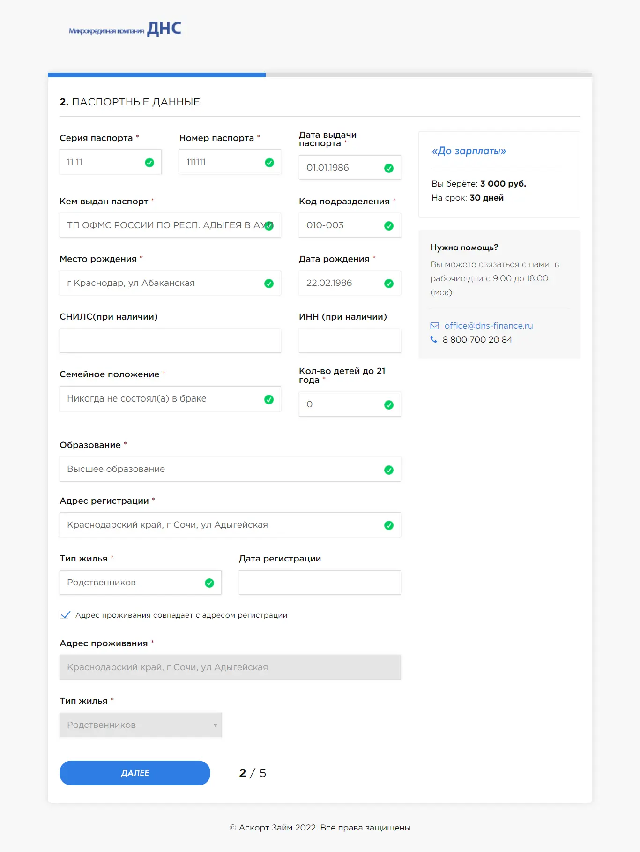The height and width of the screenshot is (852, 640).
Task: Click green checkmark in Номер паспорта field
Action: [x=269, y=163]
